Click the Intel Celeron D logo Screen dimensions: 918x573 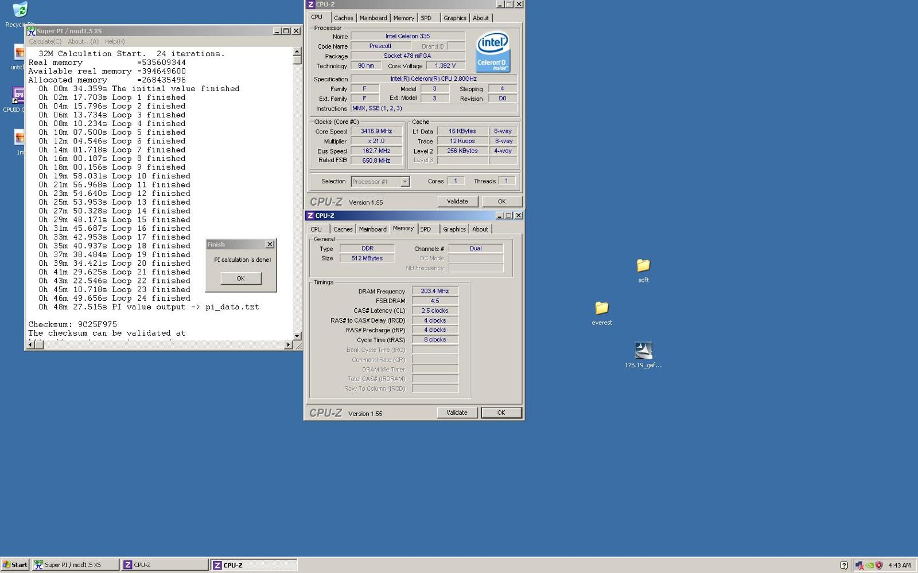[493, 52]
